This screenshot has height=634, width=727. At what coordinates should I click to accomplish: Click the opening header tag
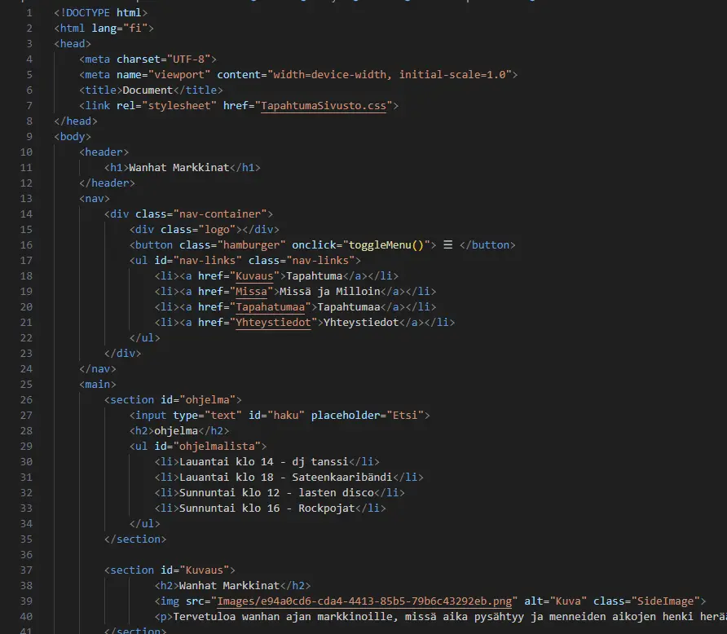pyautogui.click(x=104, y=152)
